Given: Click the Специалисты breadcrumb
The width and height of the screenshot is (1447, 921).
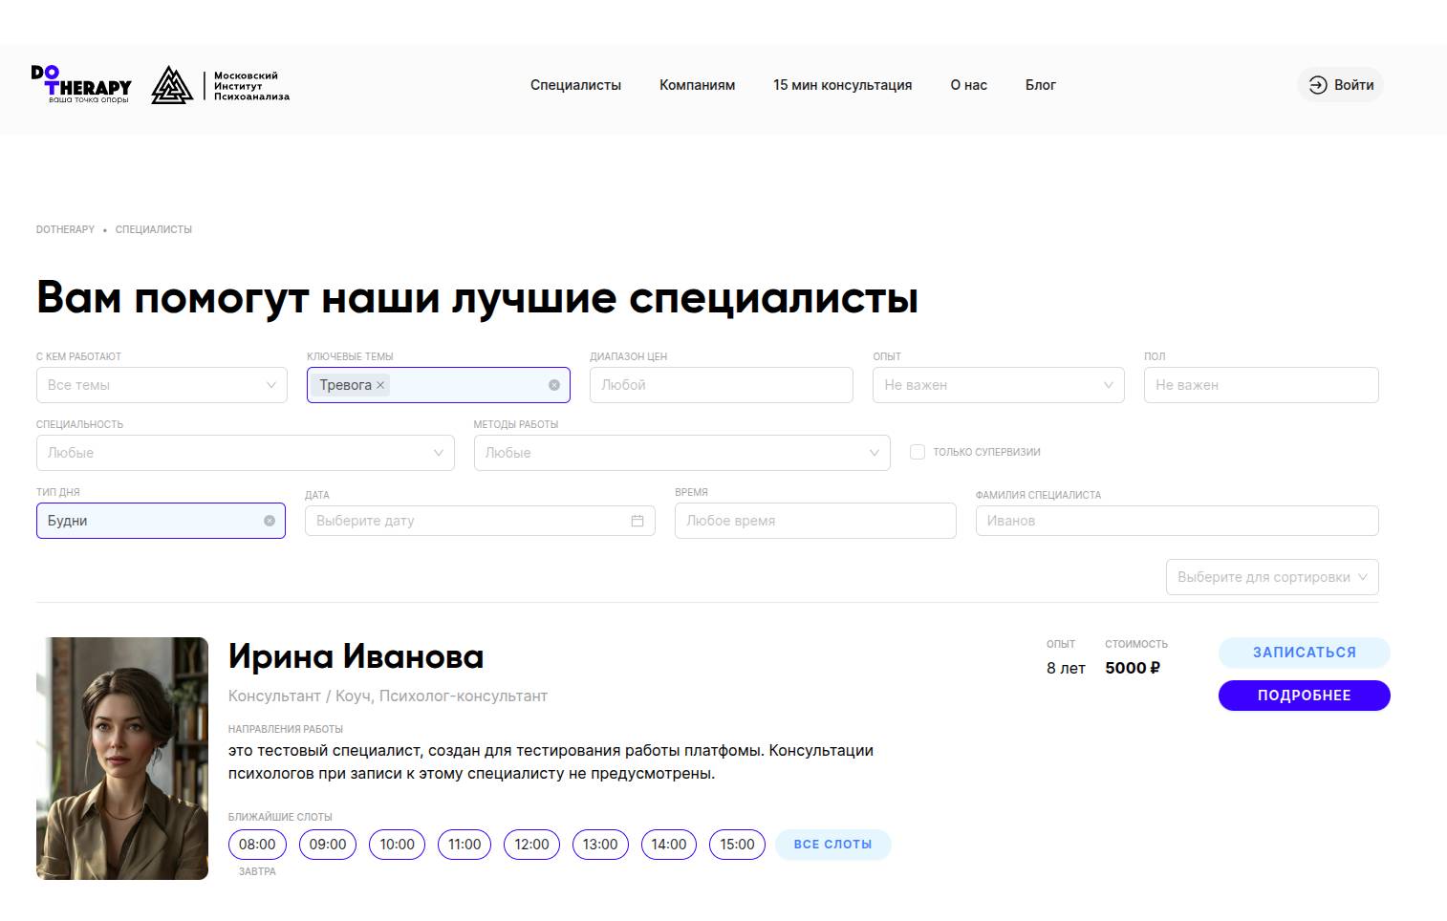Looking at the screenshot, I should click(x=154, y=229).
